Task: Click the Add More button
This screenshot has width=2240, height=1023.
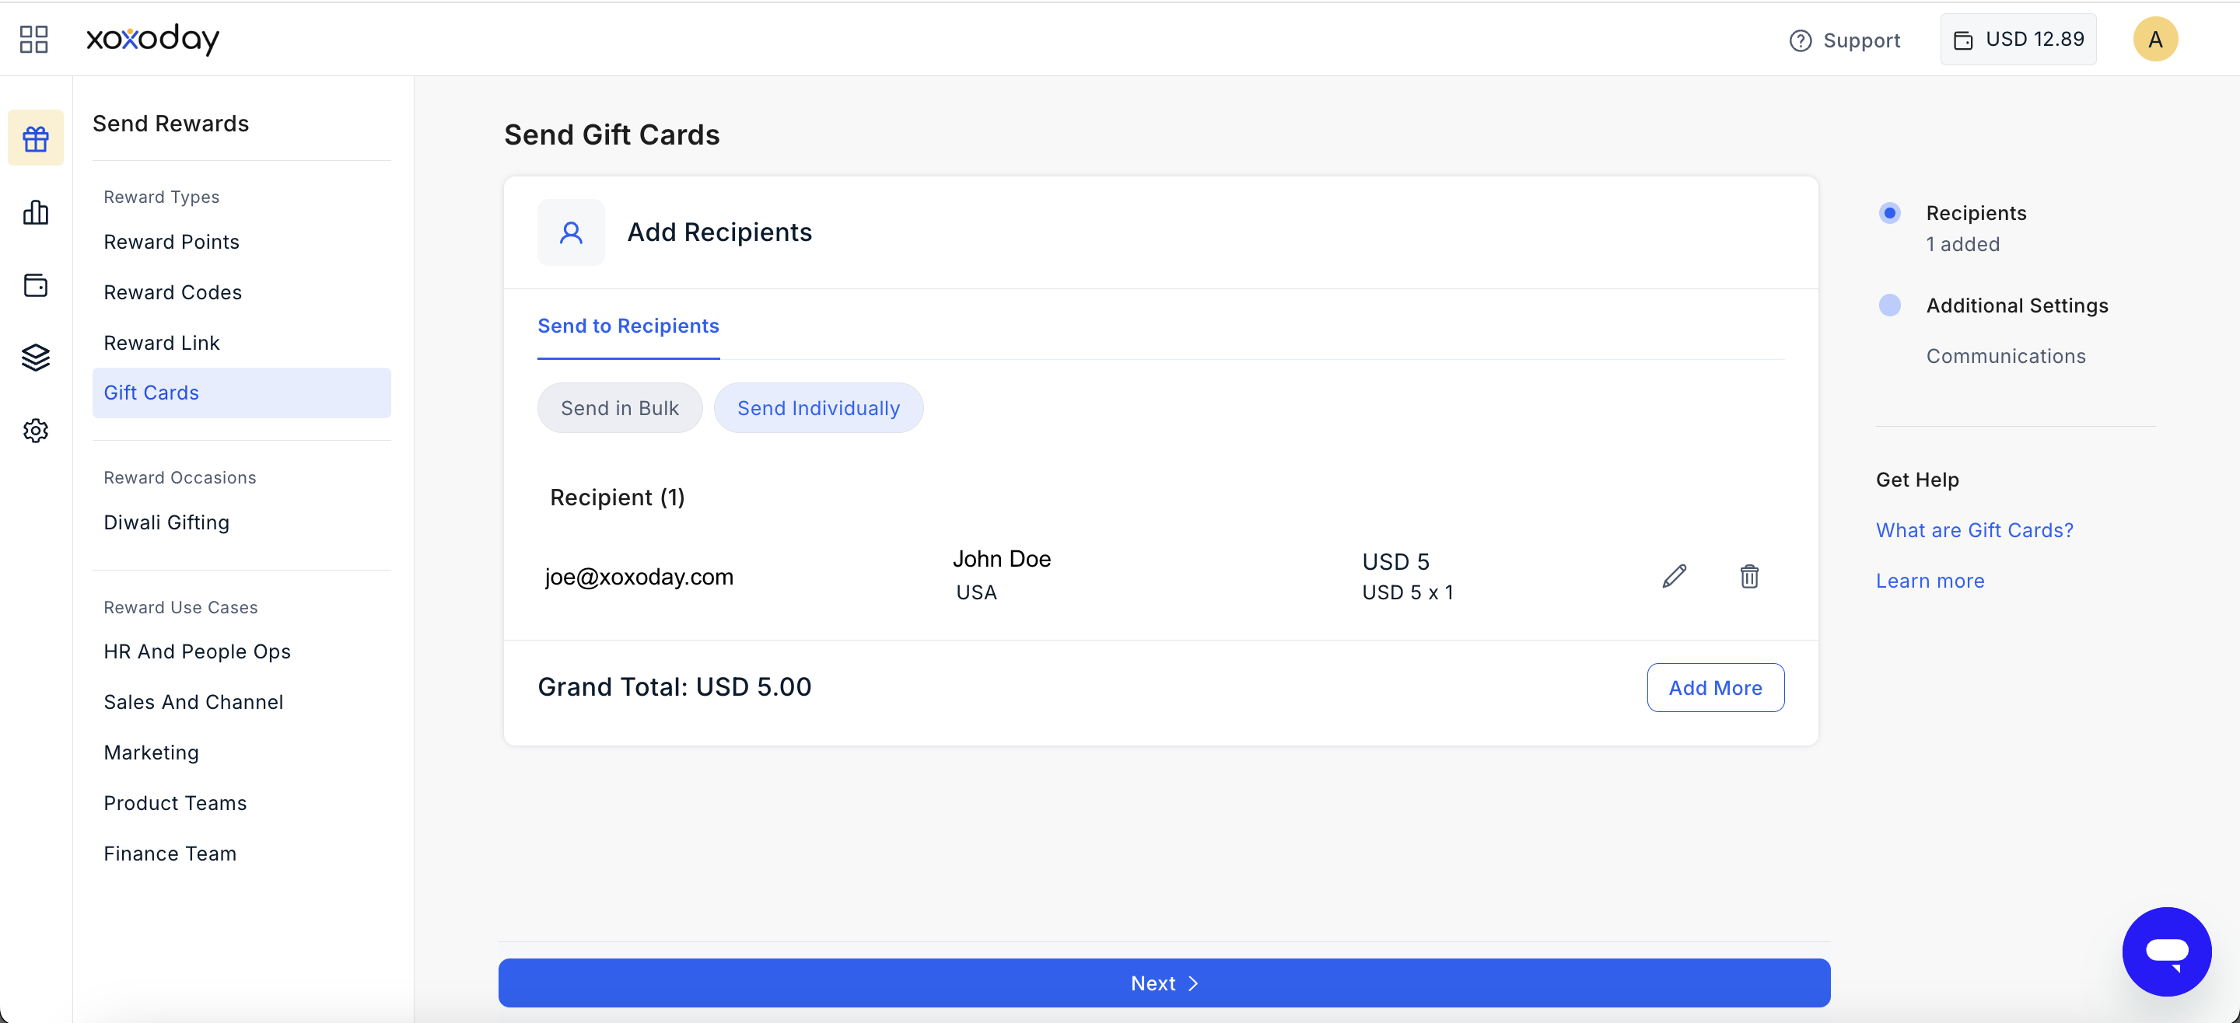Action: click(1715, 687)
